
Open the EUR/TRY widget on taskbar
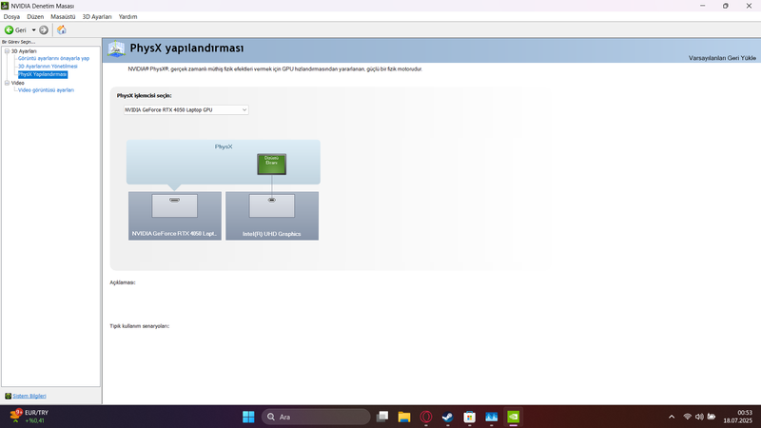[x=29, y=417]
